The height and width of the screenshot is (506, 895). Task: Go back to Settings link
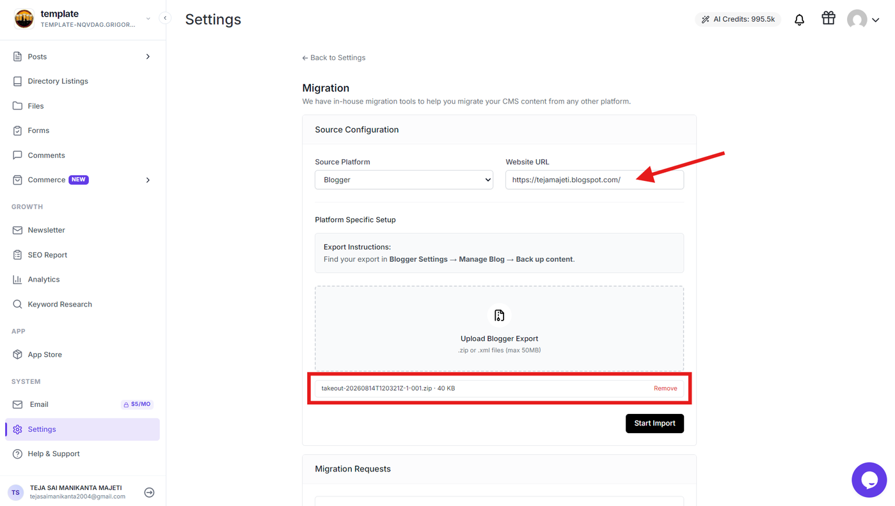[333, 58]
